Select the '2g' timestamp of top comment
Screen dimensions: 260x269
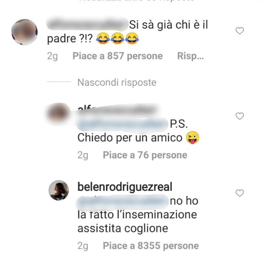click(52, 56)
